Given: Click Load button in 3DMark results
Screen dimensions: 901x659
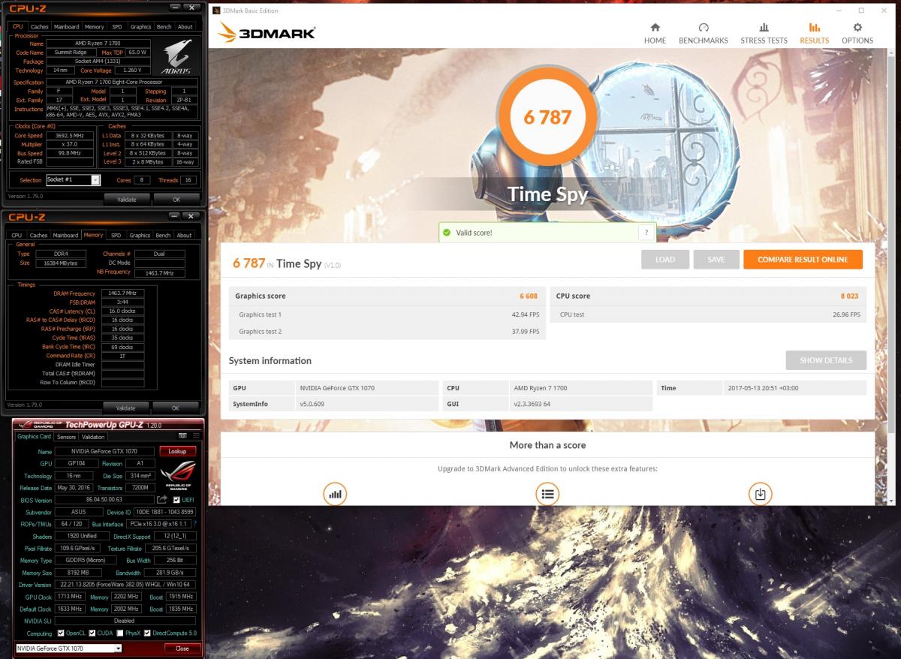Looking at the screenshot, I should tap(665, 260).
